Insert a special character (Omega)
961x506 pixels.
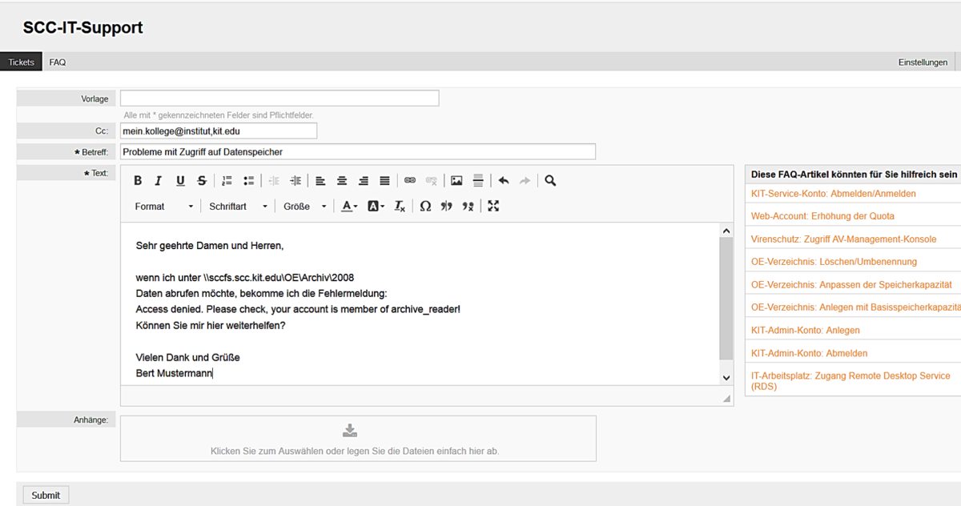pos(425,207)
